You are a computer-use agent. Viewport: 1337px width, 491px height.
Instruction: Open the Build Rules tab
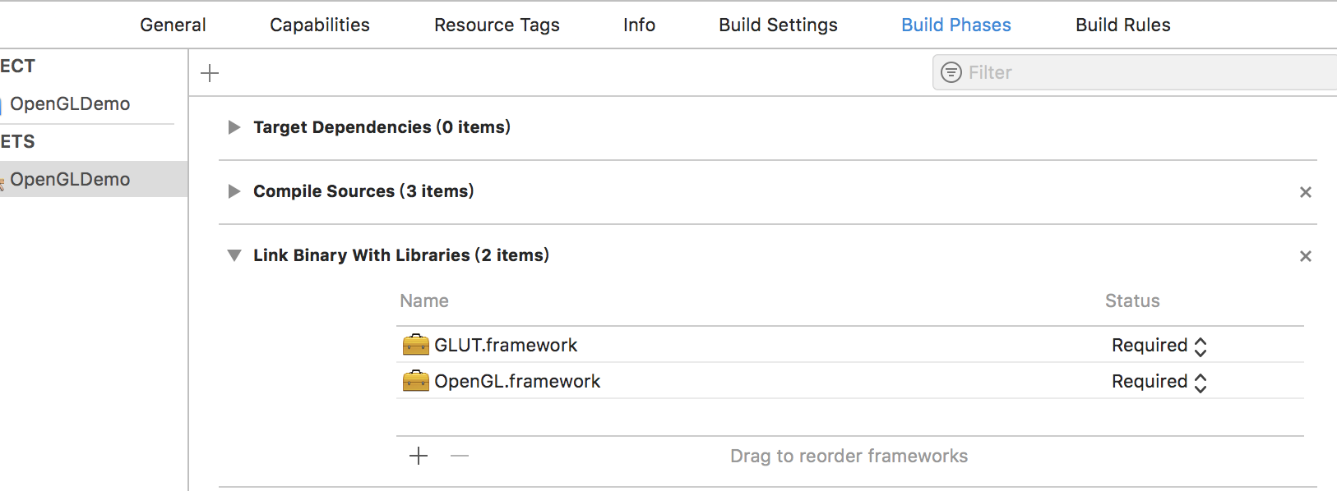[1122, 25]
